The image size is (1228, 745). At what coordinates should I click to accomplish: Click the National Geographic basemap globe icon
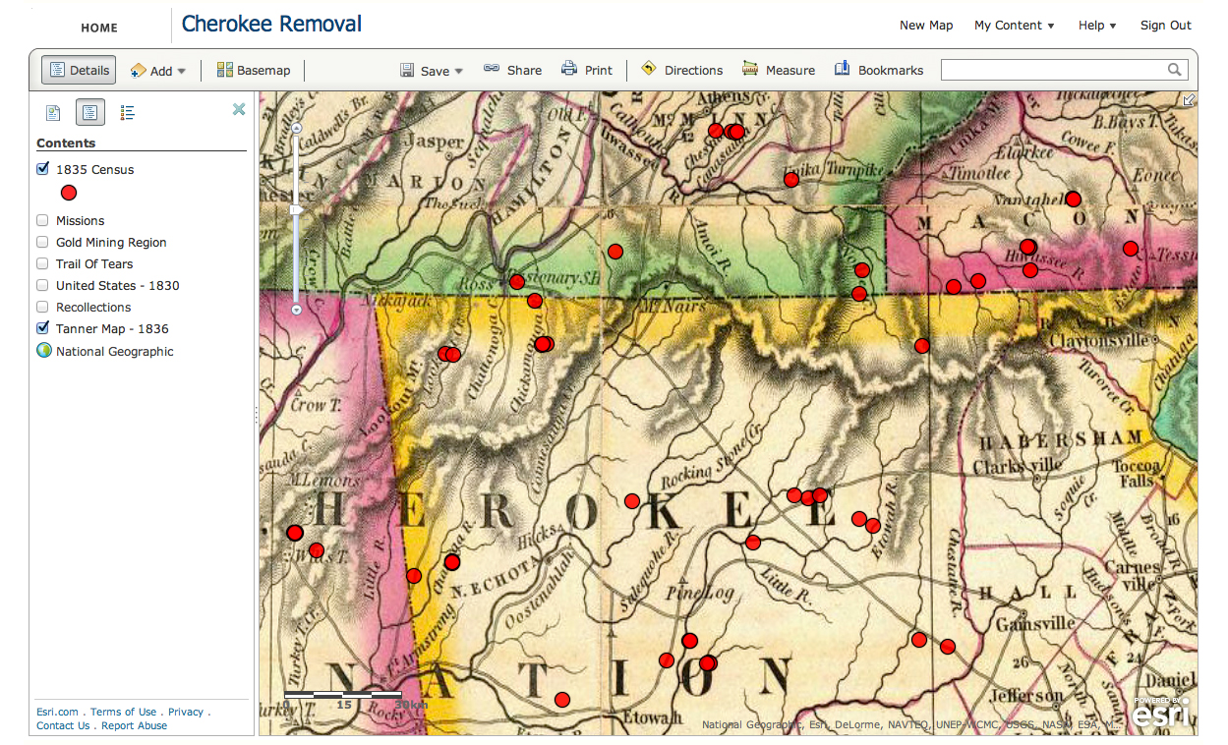(x=43, y=351)
